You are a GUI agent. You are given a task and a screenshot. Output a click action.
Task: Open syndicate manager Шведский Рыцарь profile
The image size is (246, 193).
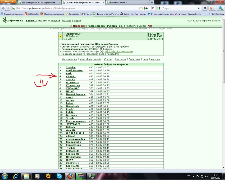(x=106, y=44)
